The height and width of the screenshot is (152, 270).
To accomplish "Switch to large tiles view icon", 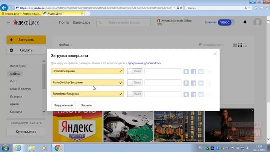I will (235, 45).
